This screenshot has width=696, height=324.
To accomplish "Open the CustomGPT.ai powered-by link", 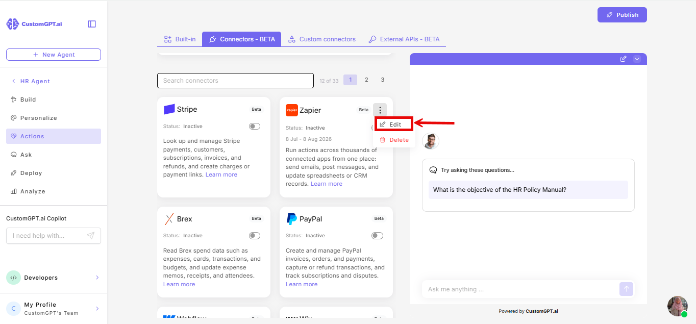I will tap(542, 311).
